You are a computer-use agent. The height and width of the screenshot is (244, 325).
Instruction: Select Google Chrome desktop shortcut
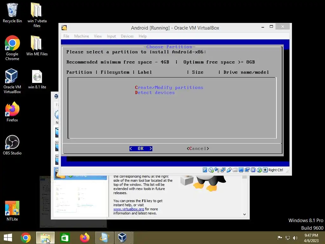coord(12,48)
